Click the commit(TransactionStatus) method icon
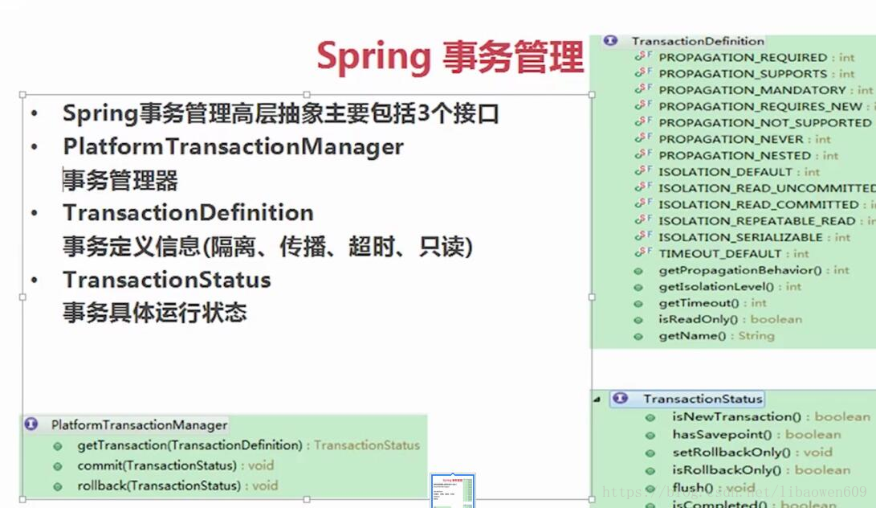Viewport: 876px width, 508px height. 58,466
